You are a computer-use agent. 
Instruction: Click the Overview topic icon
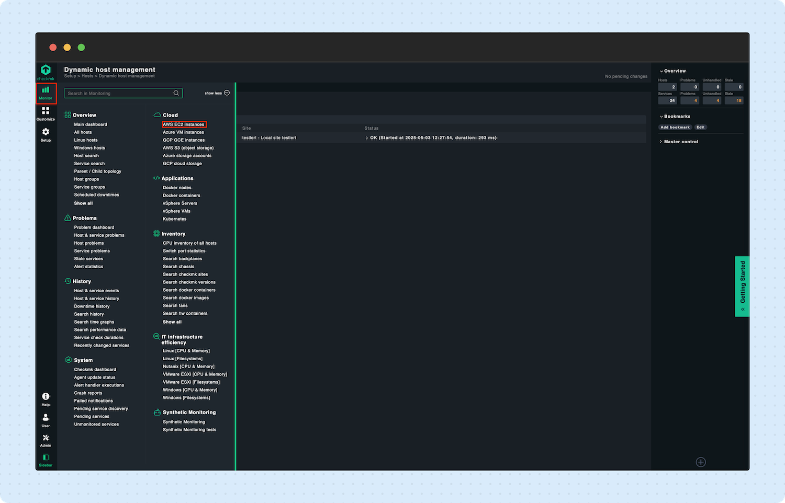tap(68, 115)
